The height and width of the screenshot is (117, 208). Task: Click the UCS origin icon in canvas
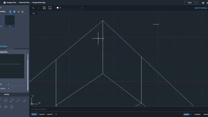32,104
